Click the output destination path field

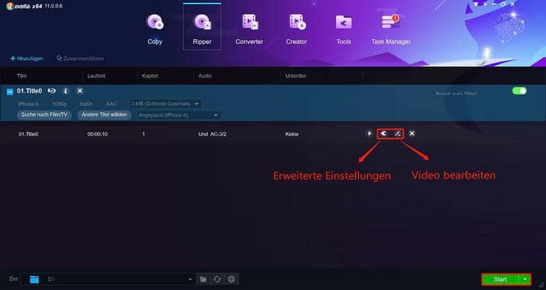(119, 279)
